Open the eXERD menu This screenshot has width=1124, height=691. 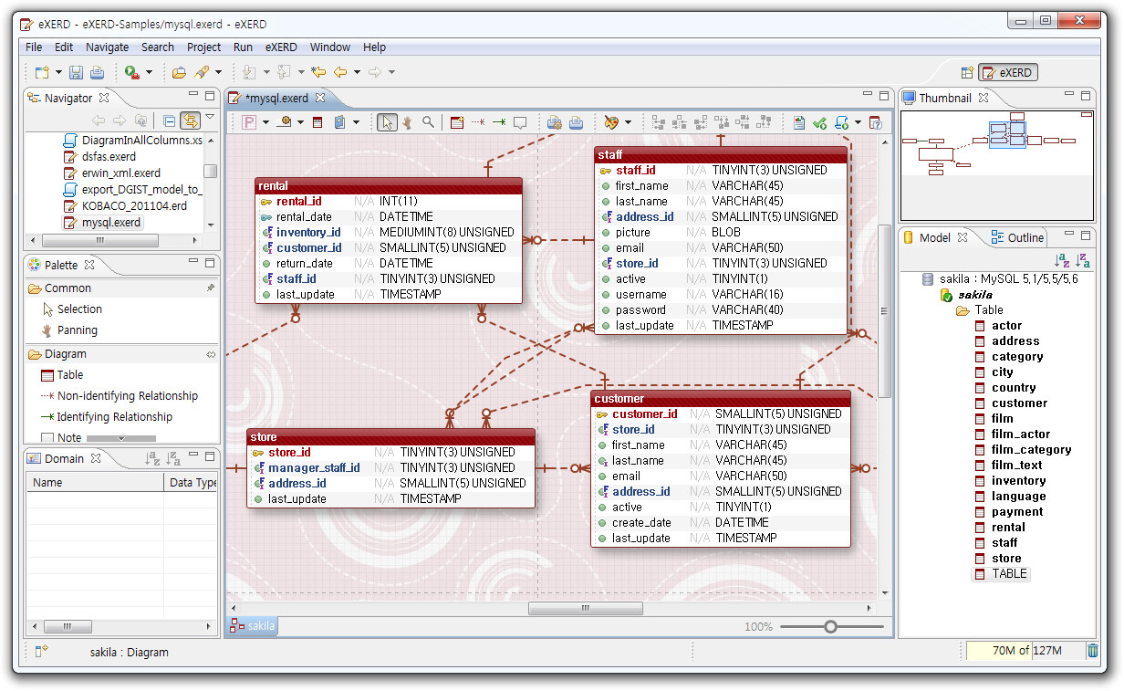pos(281,47)
